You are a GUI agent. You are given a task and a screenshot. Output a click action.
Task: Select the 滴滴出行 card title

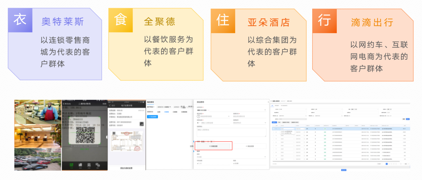pyautogui.click(x=372, y=22)
